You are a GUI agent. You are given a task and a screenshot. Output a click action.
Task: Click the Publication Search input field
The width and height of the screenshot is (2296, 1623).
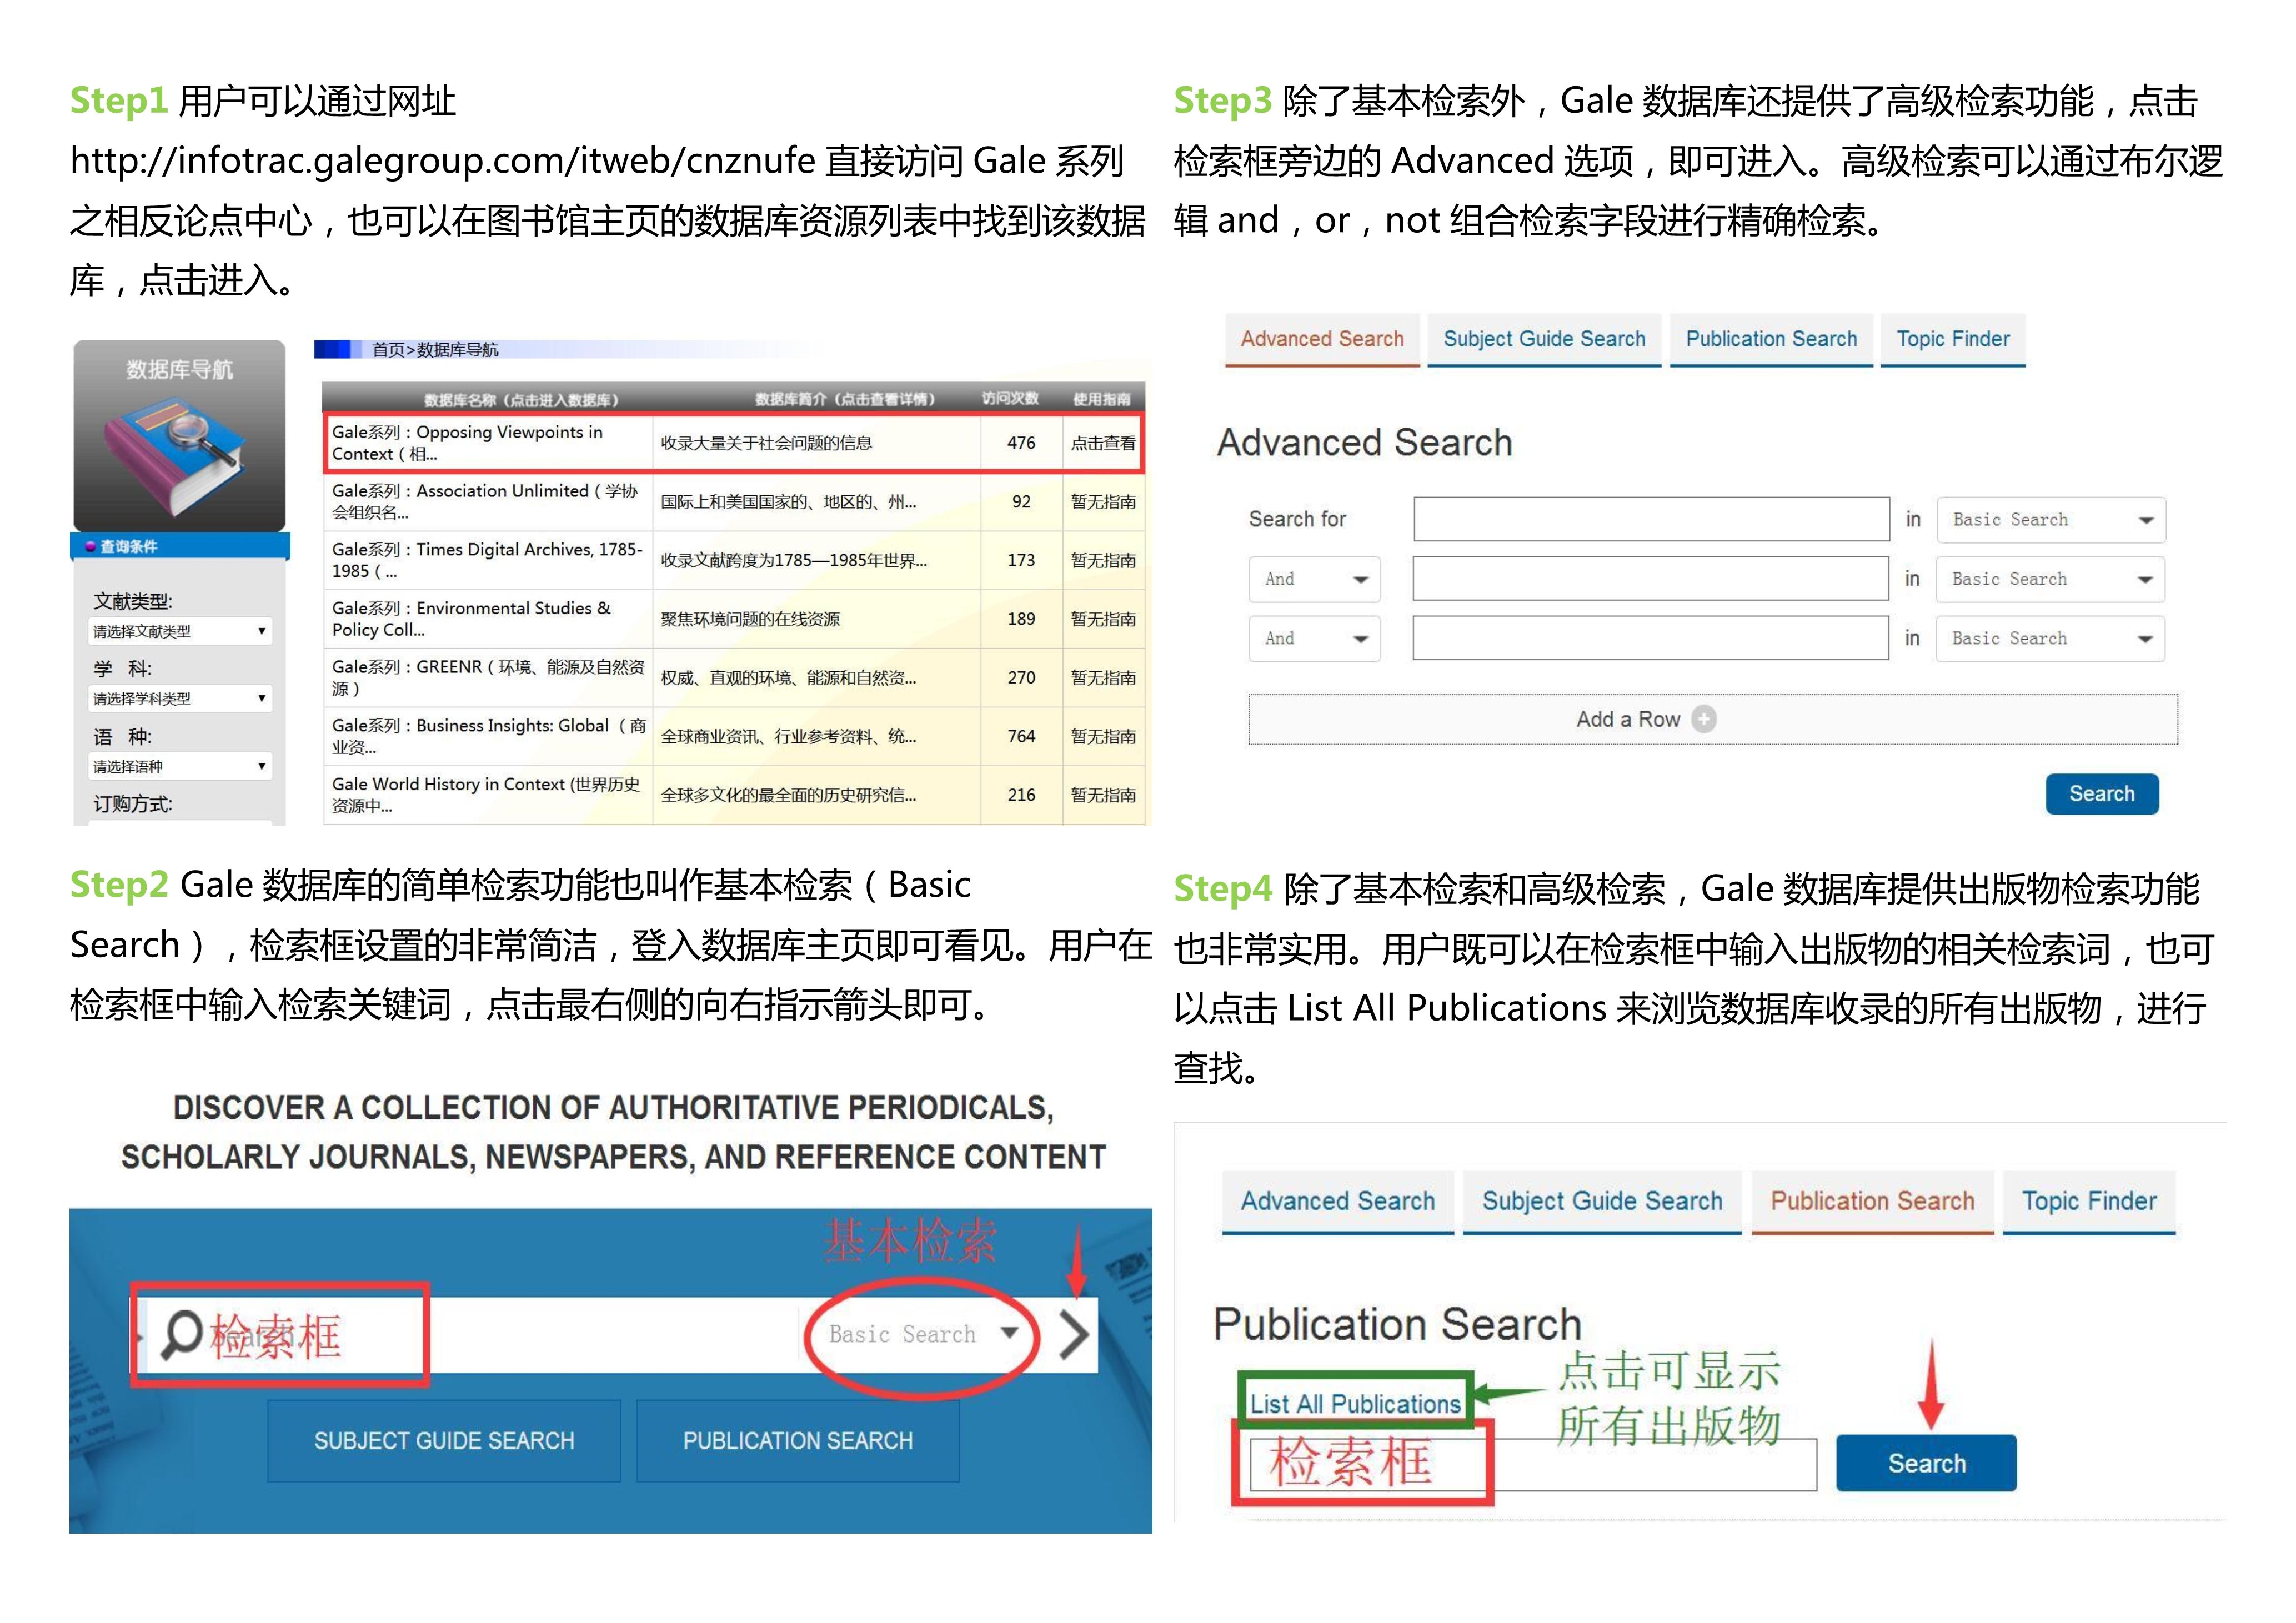[1532, 1465]
